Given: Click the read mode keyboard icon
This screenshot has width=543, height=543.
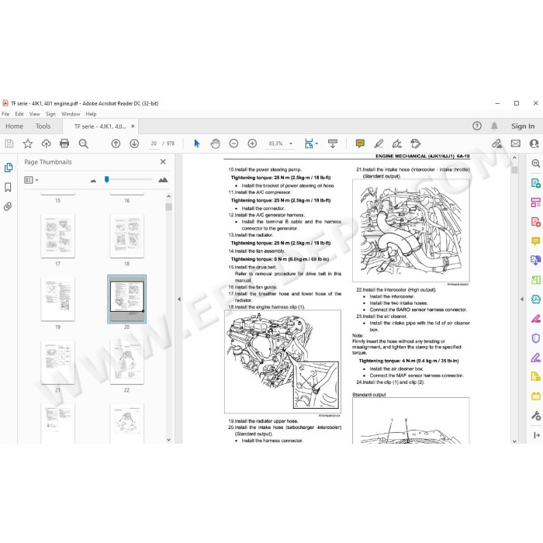Looking at the screenshot, I should [x=333, y=144].
